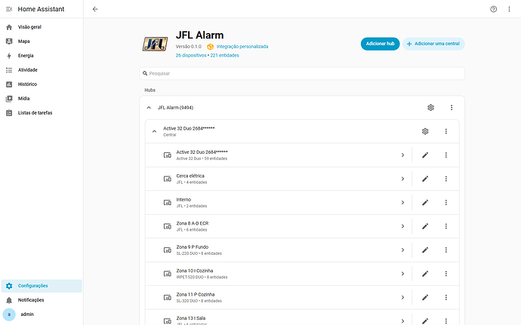
Task: Edit the Zona 10 I Cozinha device
Action: click(x=425, y=274)
